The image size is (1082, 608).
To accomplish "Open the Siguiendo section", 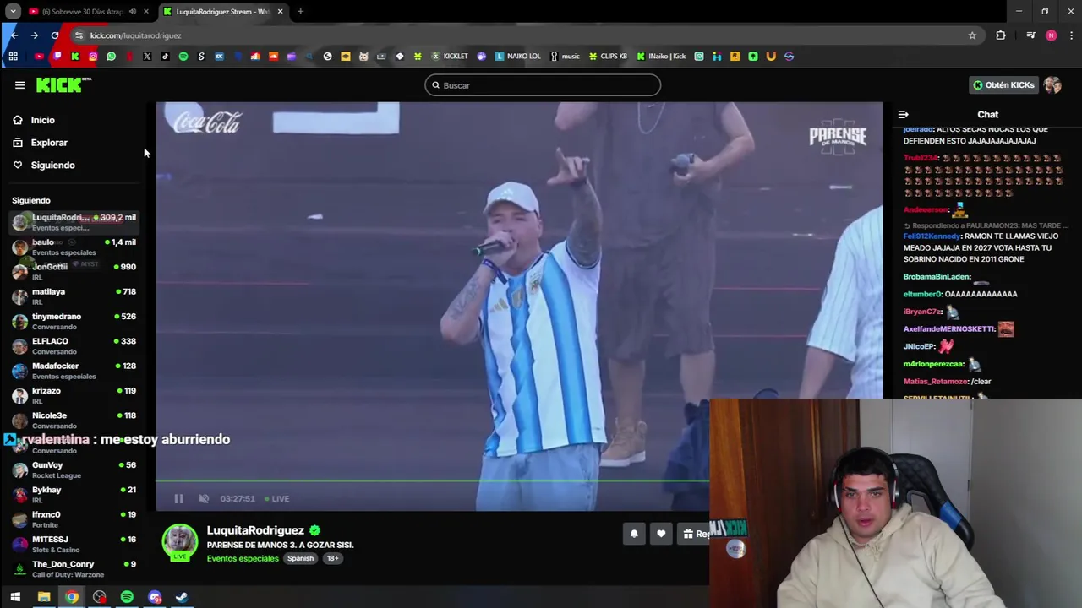I will point(52,165).
